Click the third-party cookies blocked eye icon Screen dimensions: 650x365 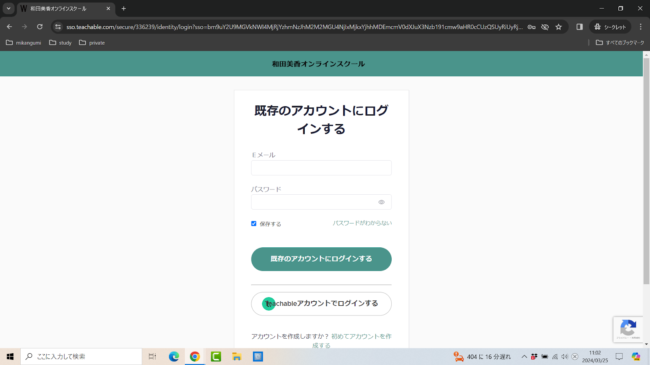pyautogui.click(x=545, y=27)
